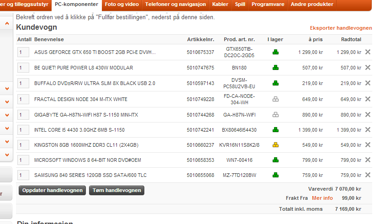This screenshot has width=390, height=224.
Task: Click MICROSOFT WINDOWS 8 64-BIT product name
Action: 88,160
